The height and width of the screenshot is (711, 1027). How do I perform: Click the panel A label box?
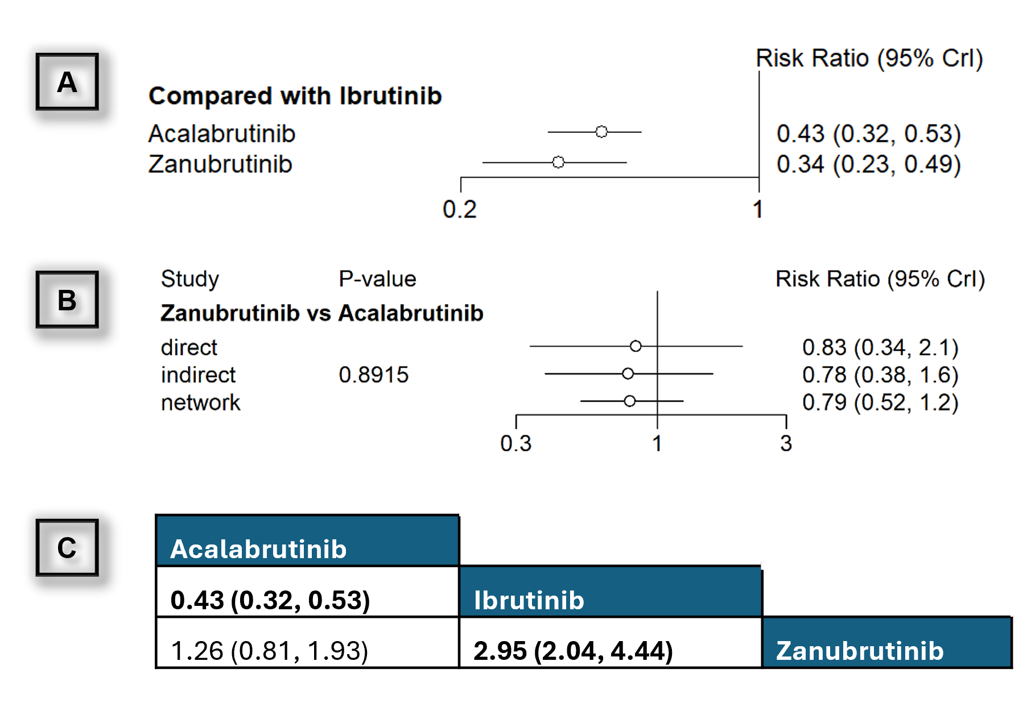point(67,82)
